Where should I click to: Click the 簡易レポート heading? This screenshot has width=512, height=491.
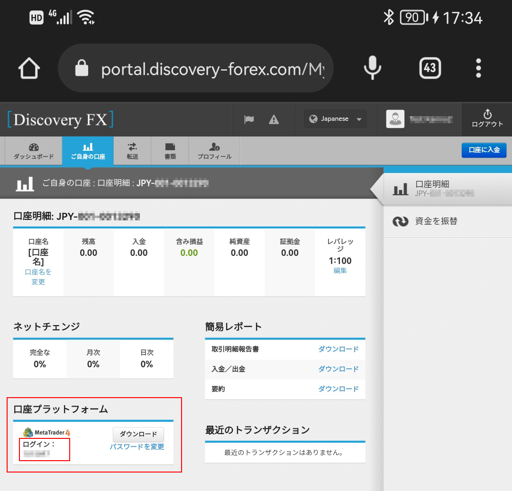233,327
